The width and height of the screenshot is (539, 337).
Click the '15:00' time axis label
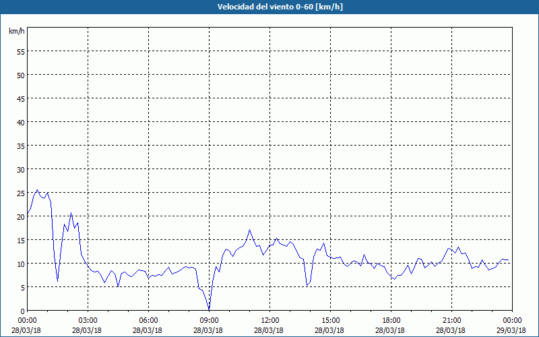click(x=330, y=321)
